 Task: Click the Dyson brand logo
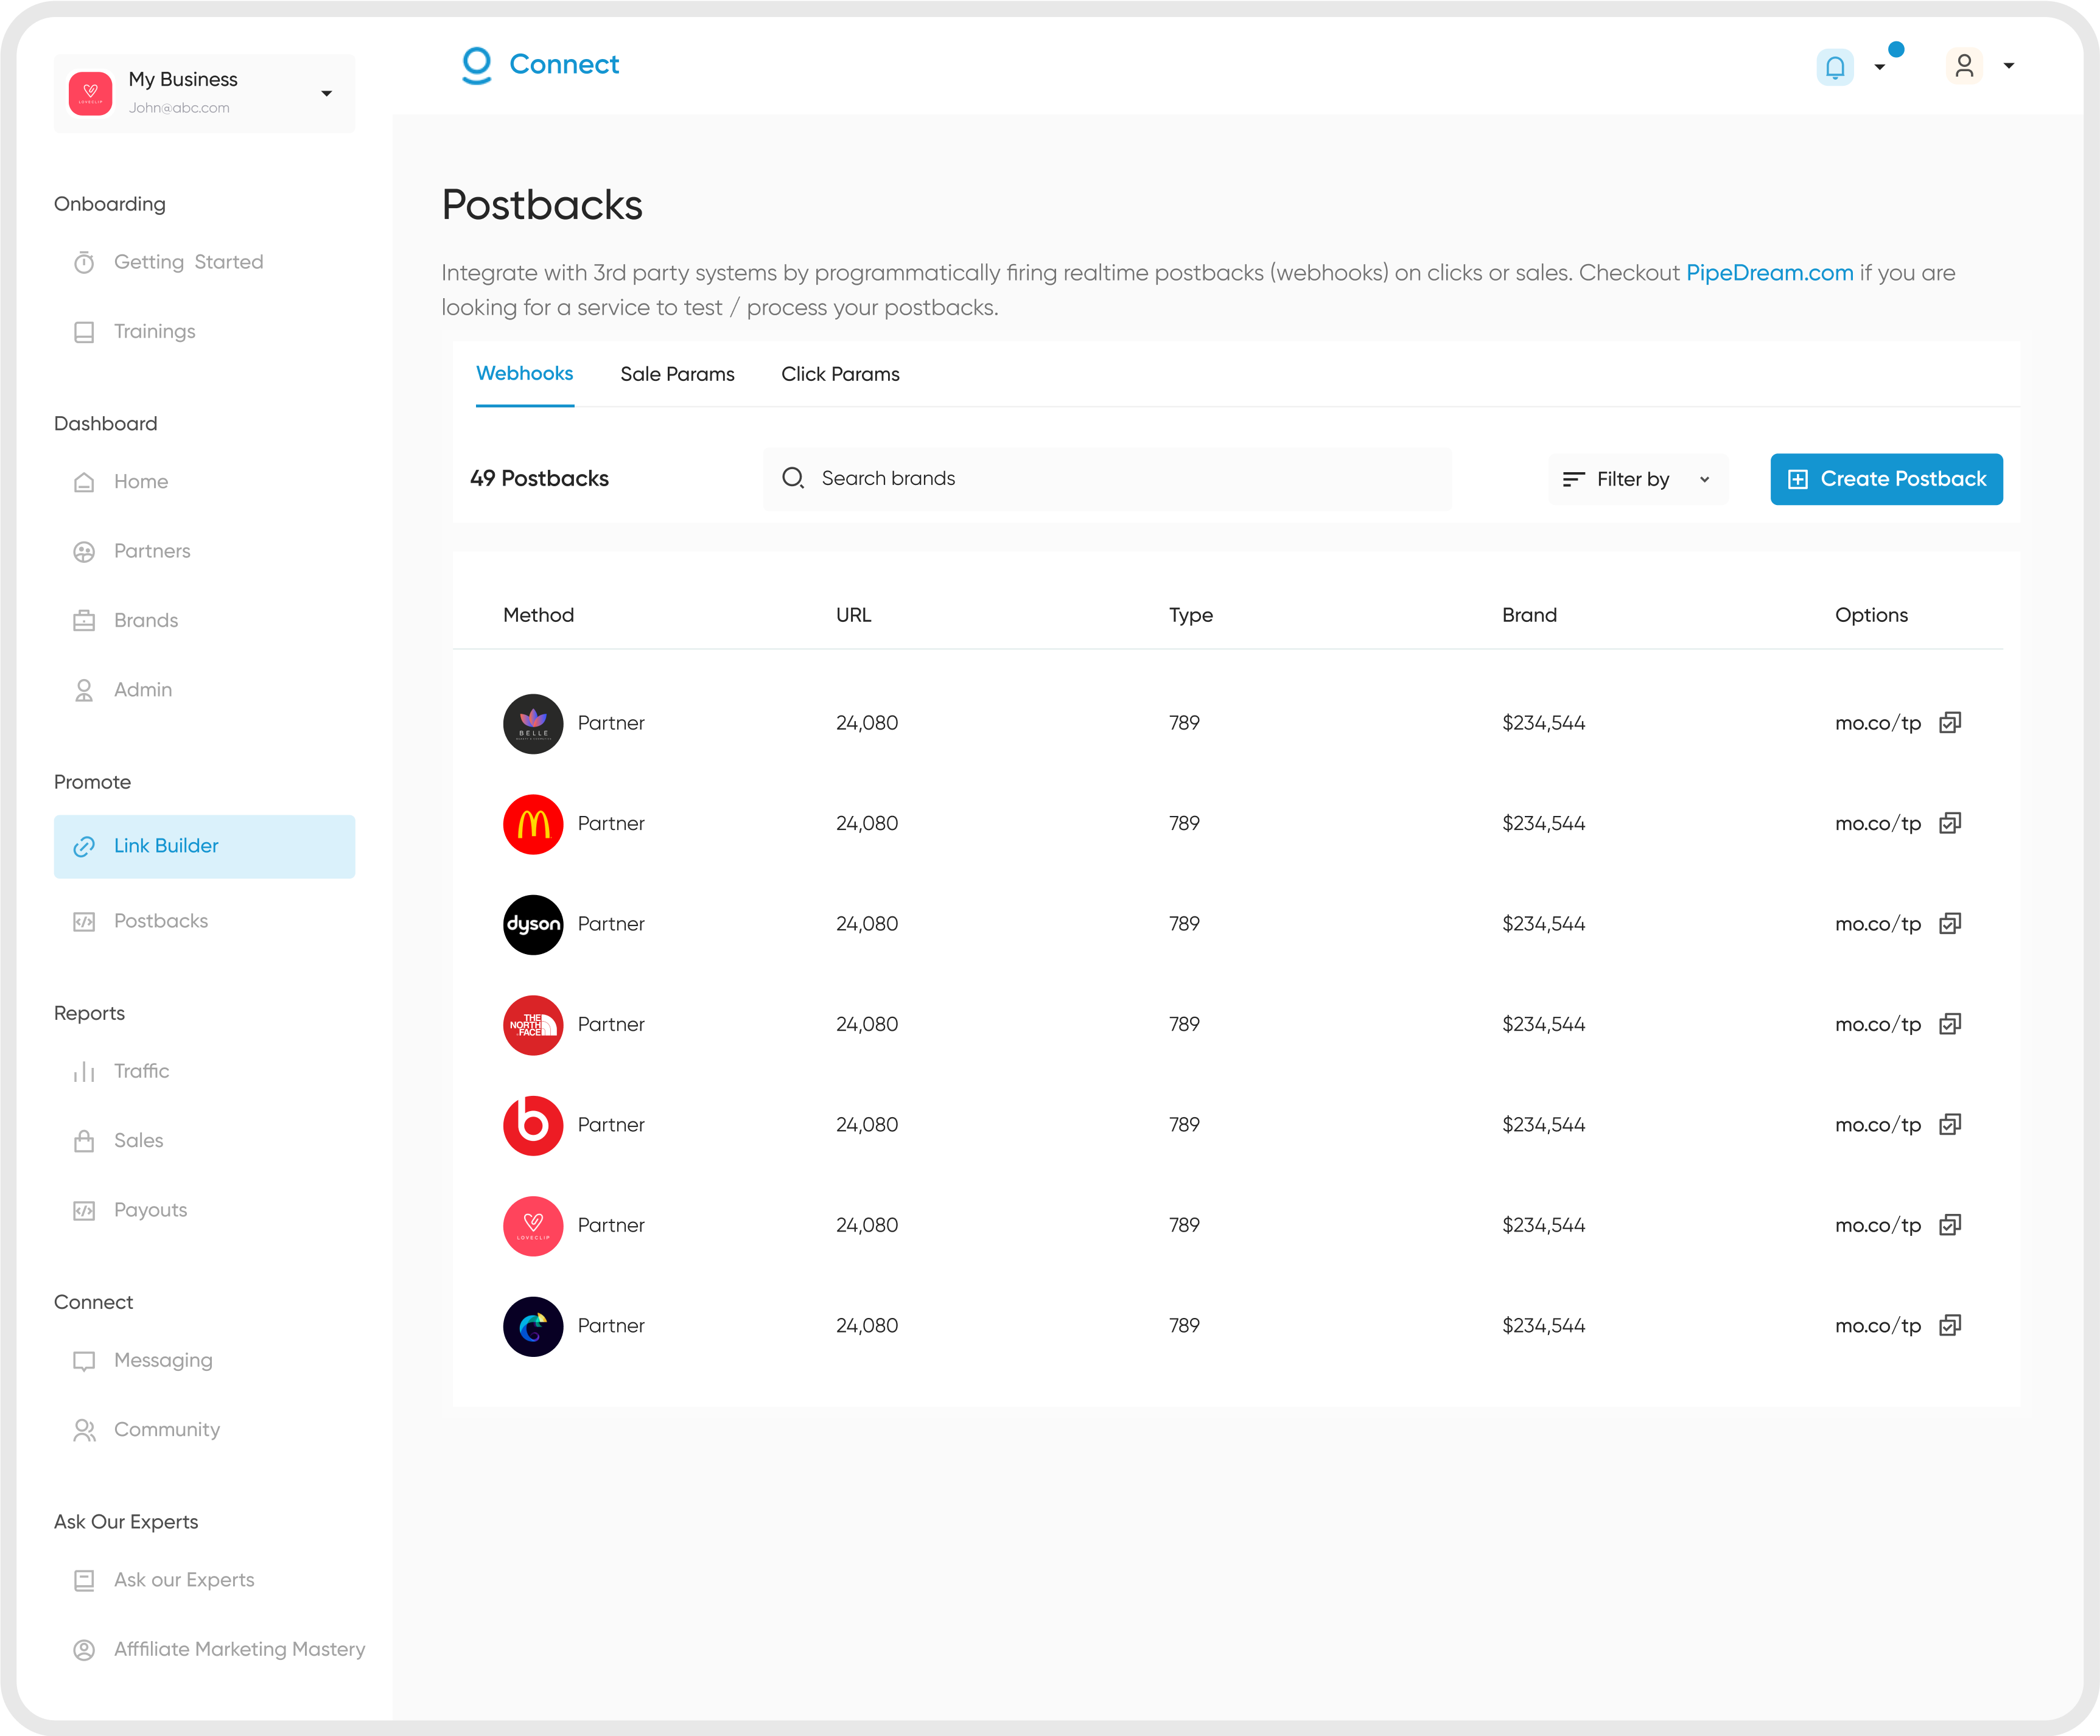[533, 924]
